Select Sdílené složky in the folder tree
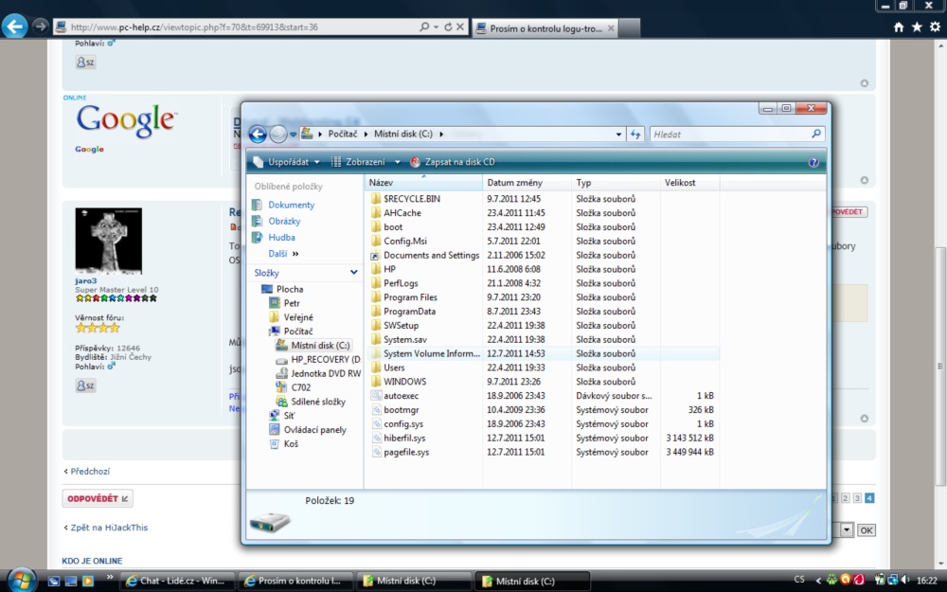Image resolution: width=947 pixels, height=592 pixels. point(311,402)
